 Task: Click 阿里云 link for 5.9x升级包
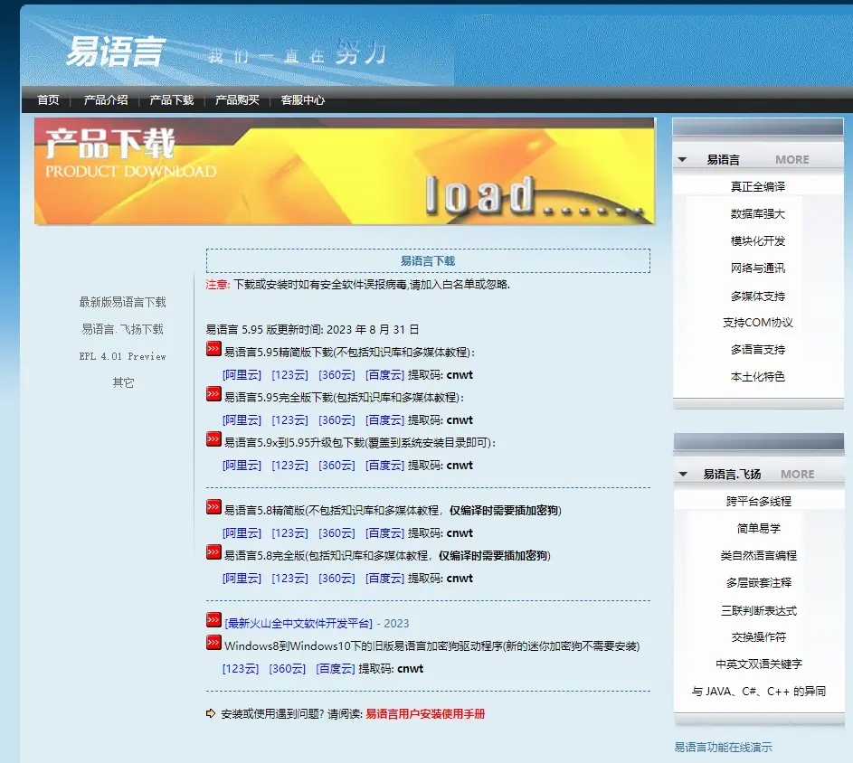click(242, 465)
